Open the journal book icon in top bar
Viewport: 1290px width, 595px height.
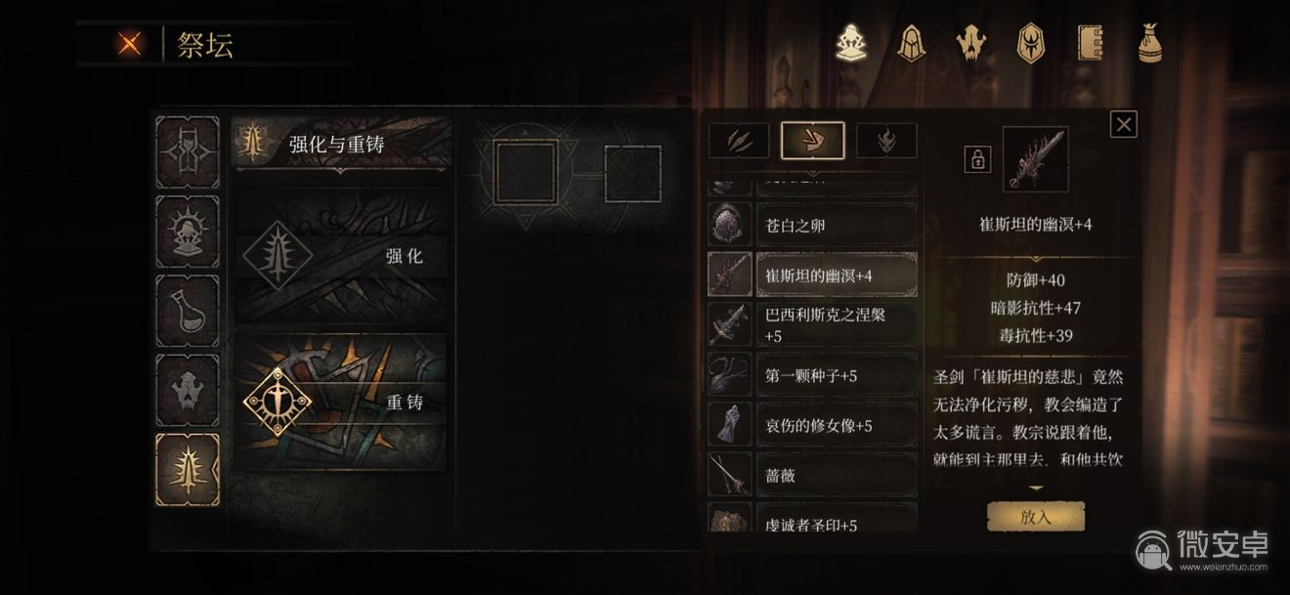[1091, 43]
